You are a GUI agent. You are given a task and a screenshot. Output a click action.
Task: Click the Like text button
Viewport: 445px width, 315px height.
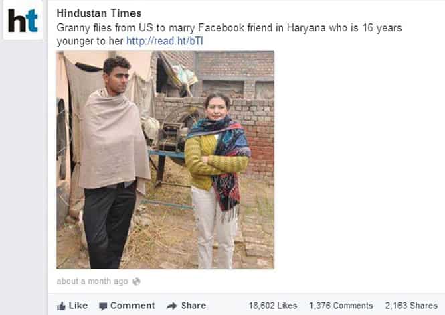[x=78, y=306]
